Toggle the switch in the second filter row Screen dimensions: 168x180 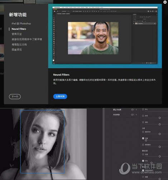[133, 114]
